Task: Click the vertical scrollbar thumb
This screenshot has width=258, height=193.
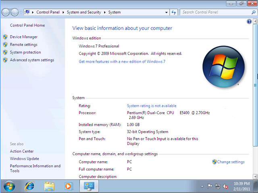Action: click(x=255, y=85)
